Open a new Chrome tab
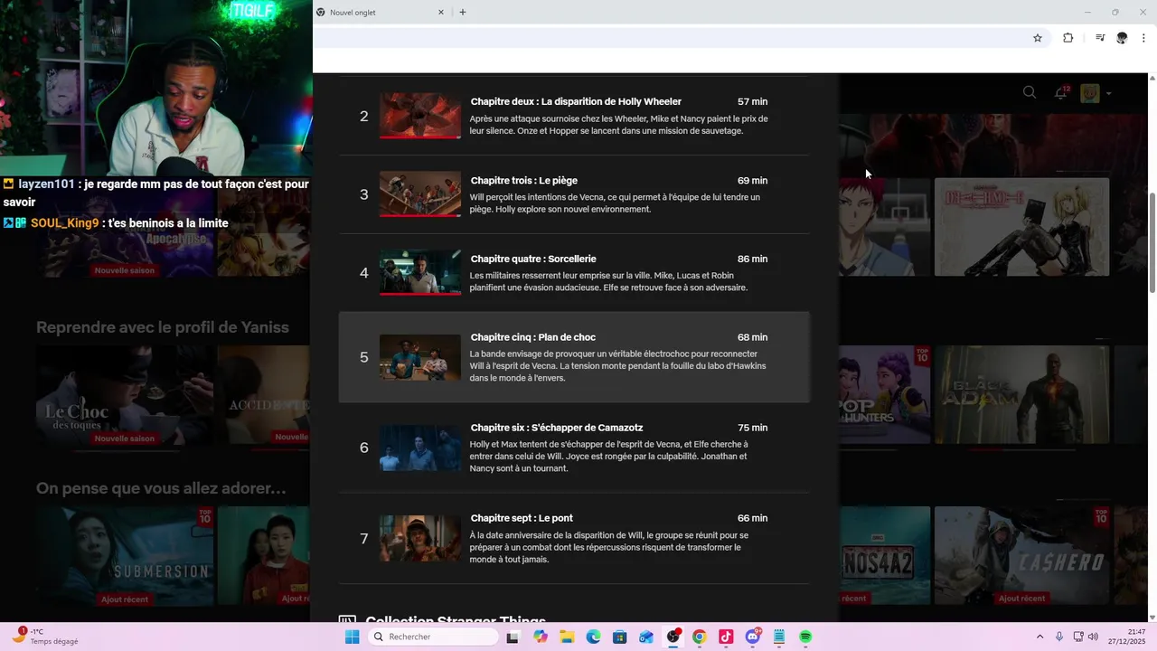1157x651 pixels. (x=463, y=13)
